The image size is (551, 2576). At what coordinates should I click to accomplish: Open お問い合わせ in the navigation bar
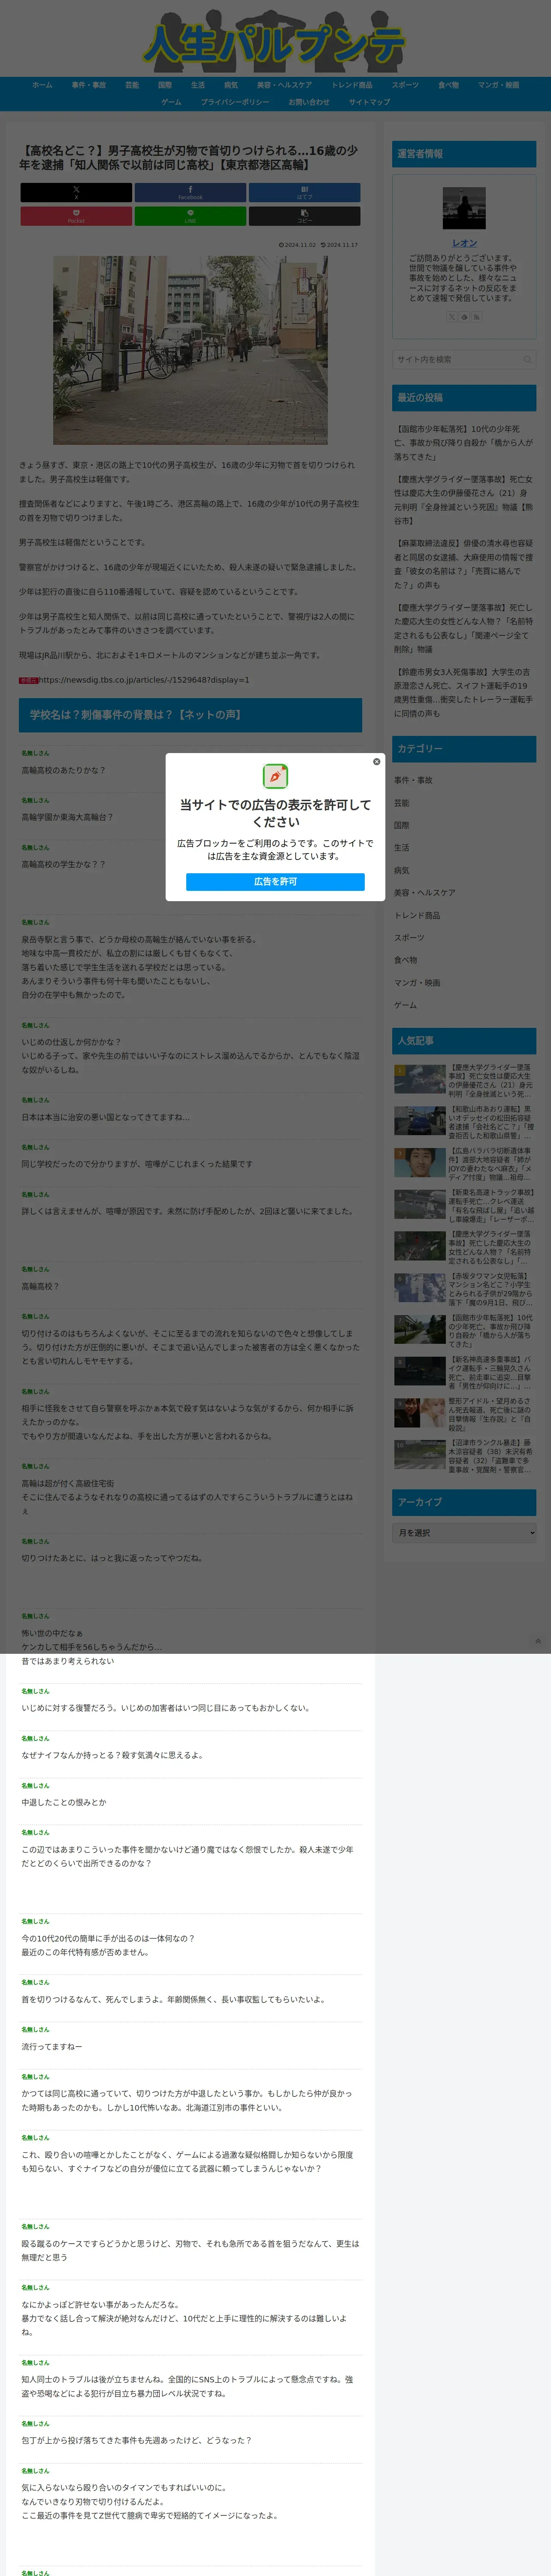point(309,102)
